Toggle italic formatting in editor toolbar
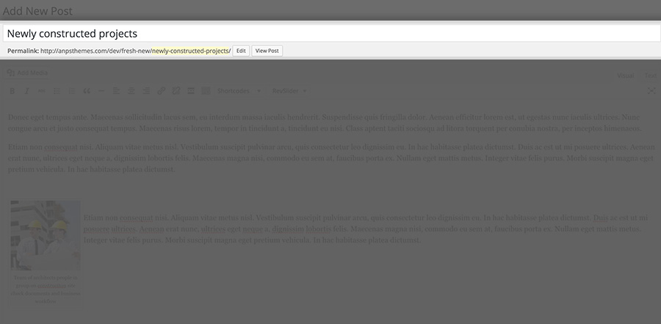Viewport: 661px width, 324px height. point(27,91)
